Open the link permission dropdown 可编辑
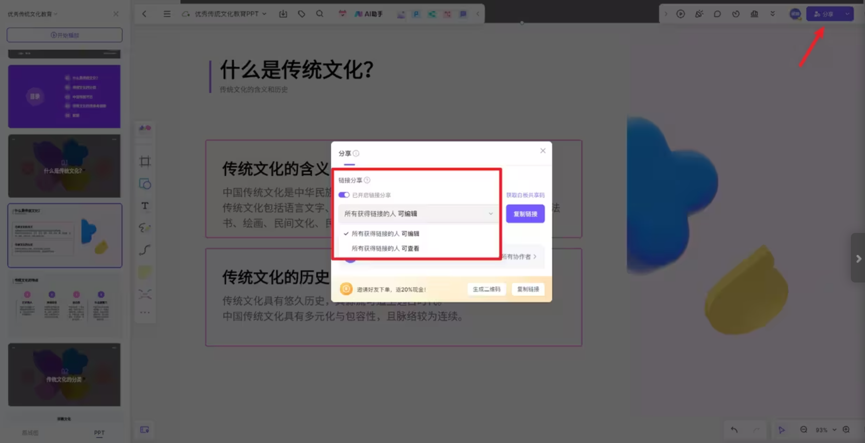This screenshot has width=865, height=443. [x=418, y=214]
